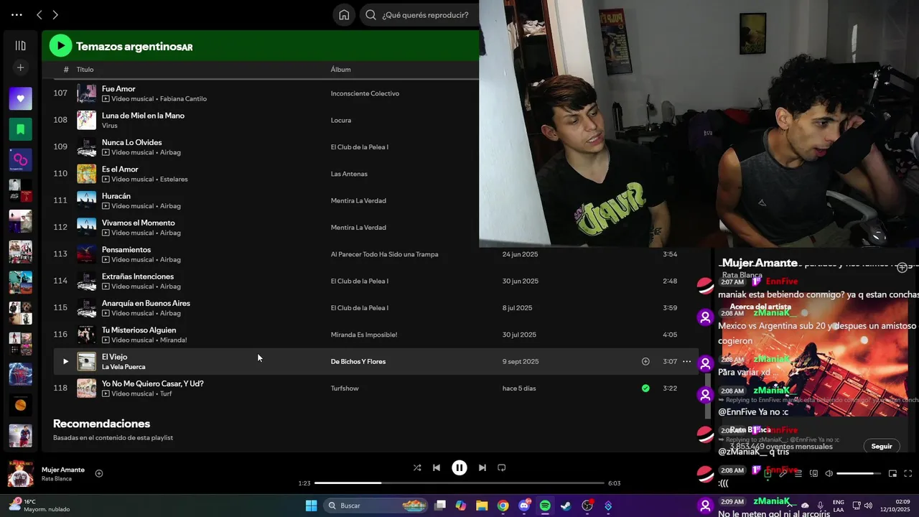
Task: Open the song Fue Amor
Action: 118,89
